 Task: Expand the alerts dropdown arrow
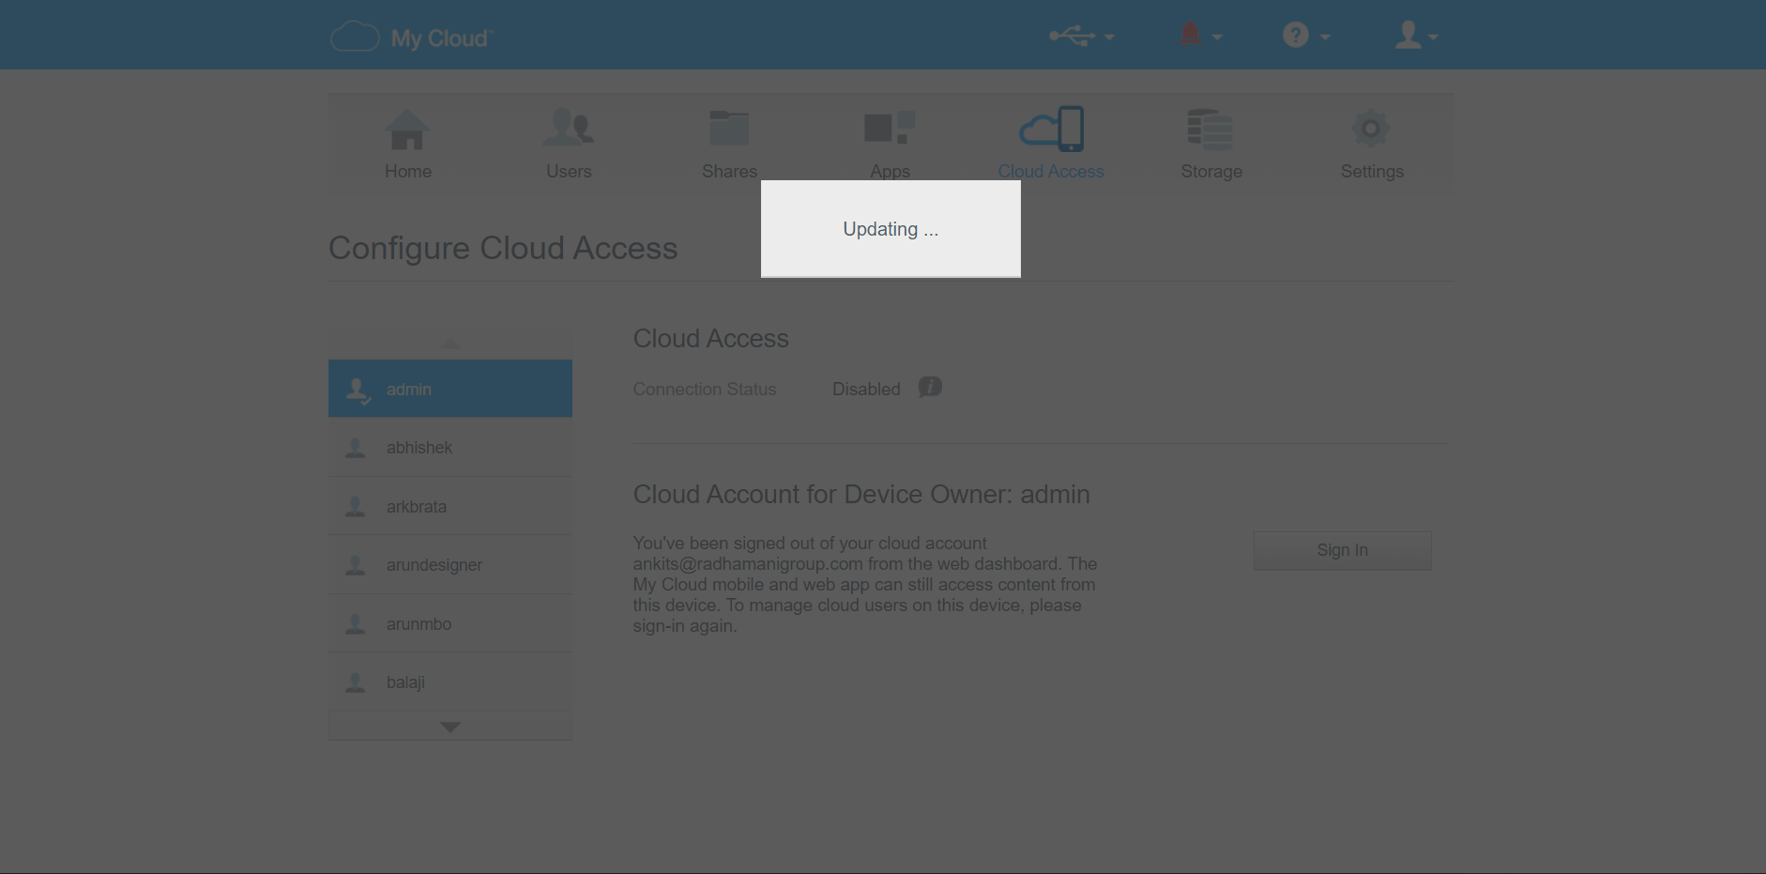click(x=1217, y=38)
